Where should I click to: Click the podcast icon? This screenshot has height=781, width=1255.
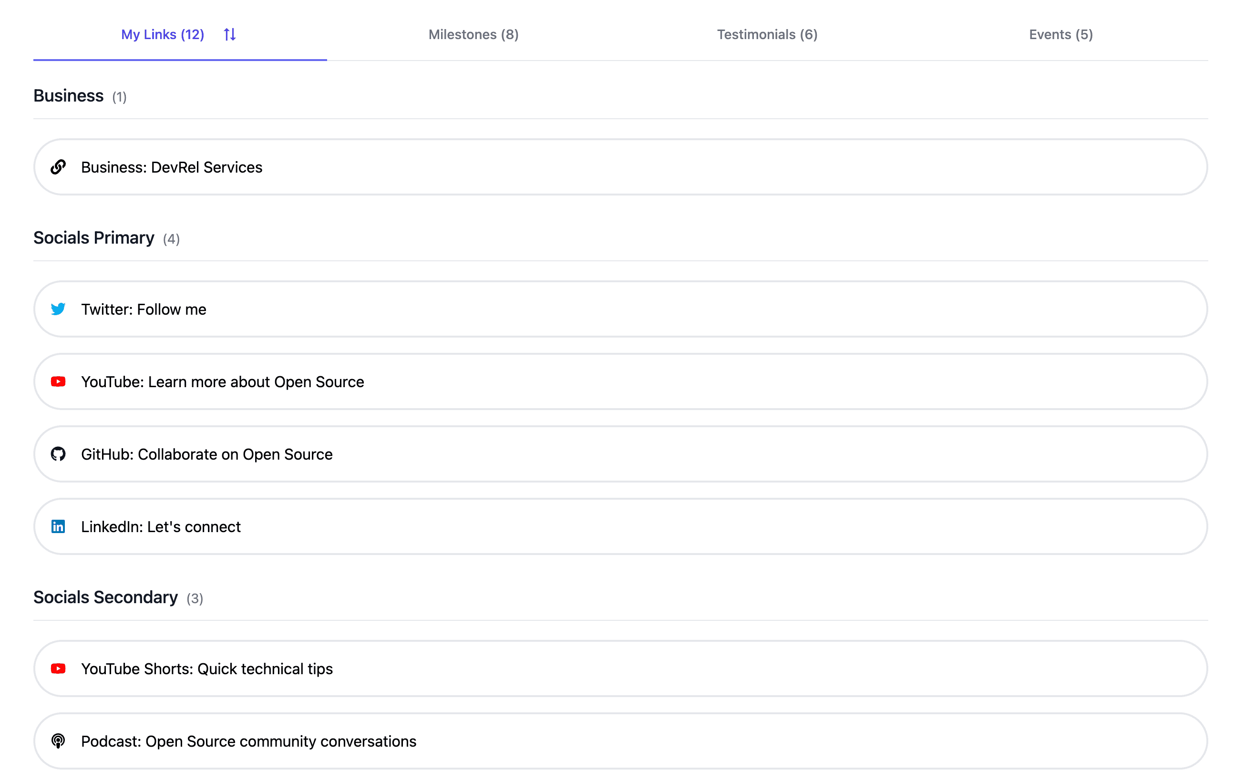[x=58, y=741]
